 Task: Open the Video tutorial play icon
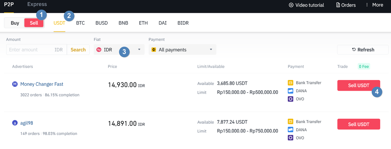291,5
